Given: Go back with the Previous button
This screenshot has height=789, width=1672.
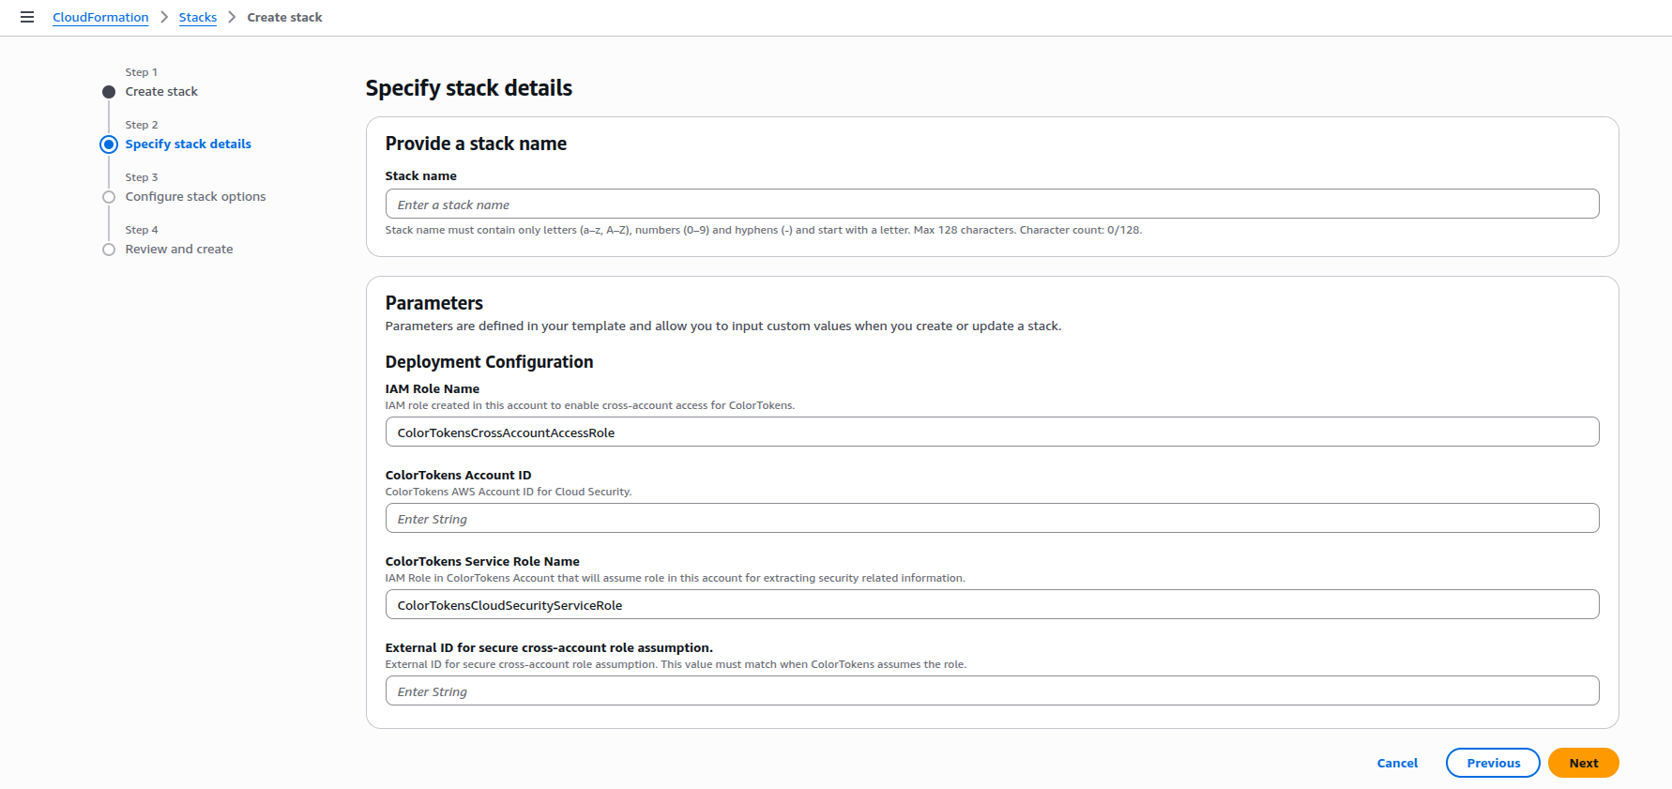Looking at the screenshot, I should coord(1493,763).
